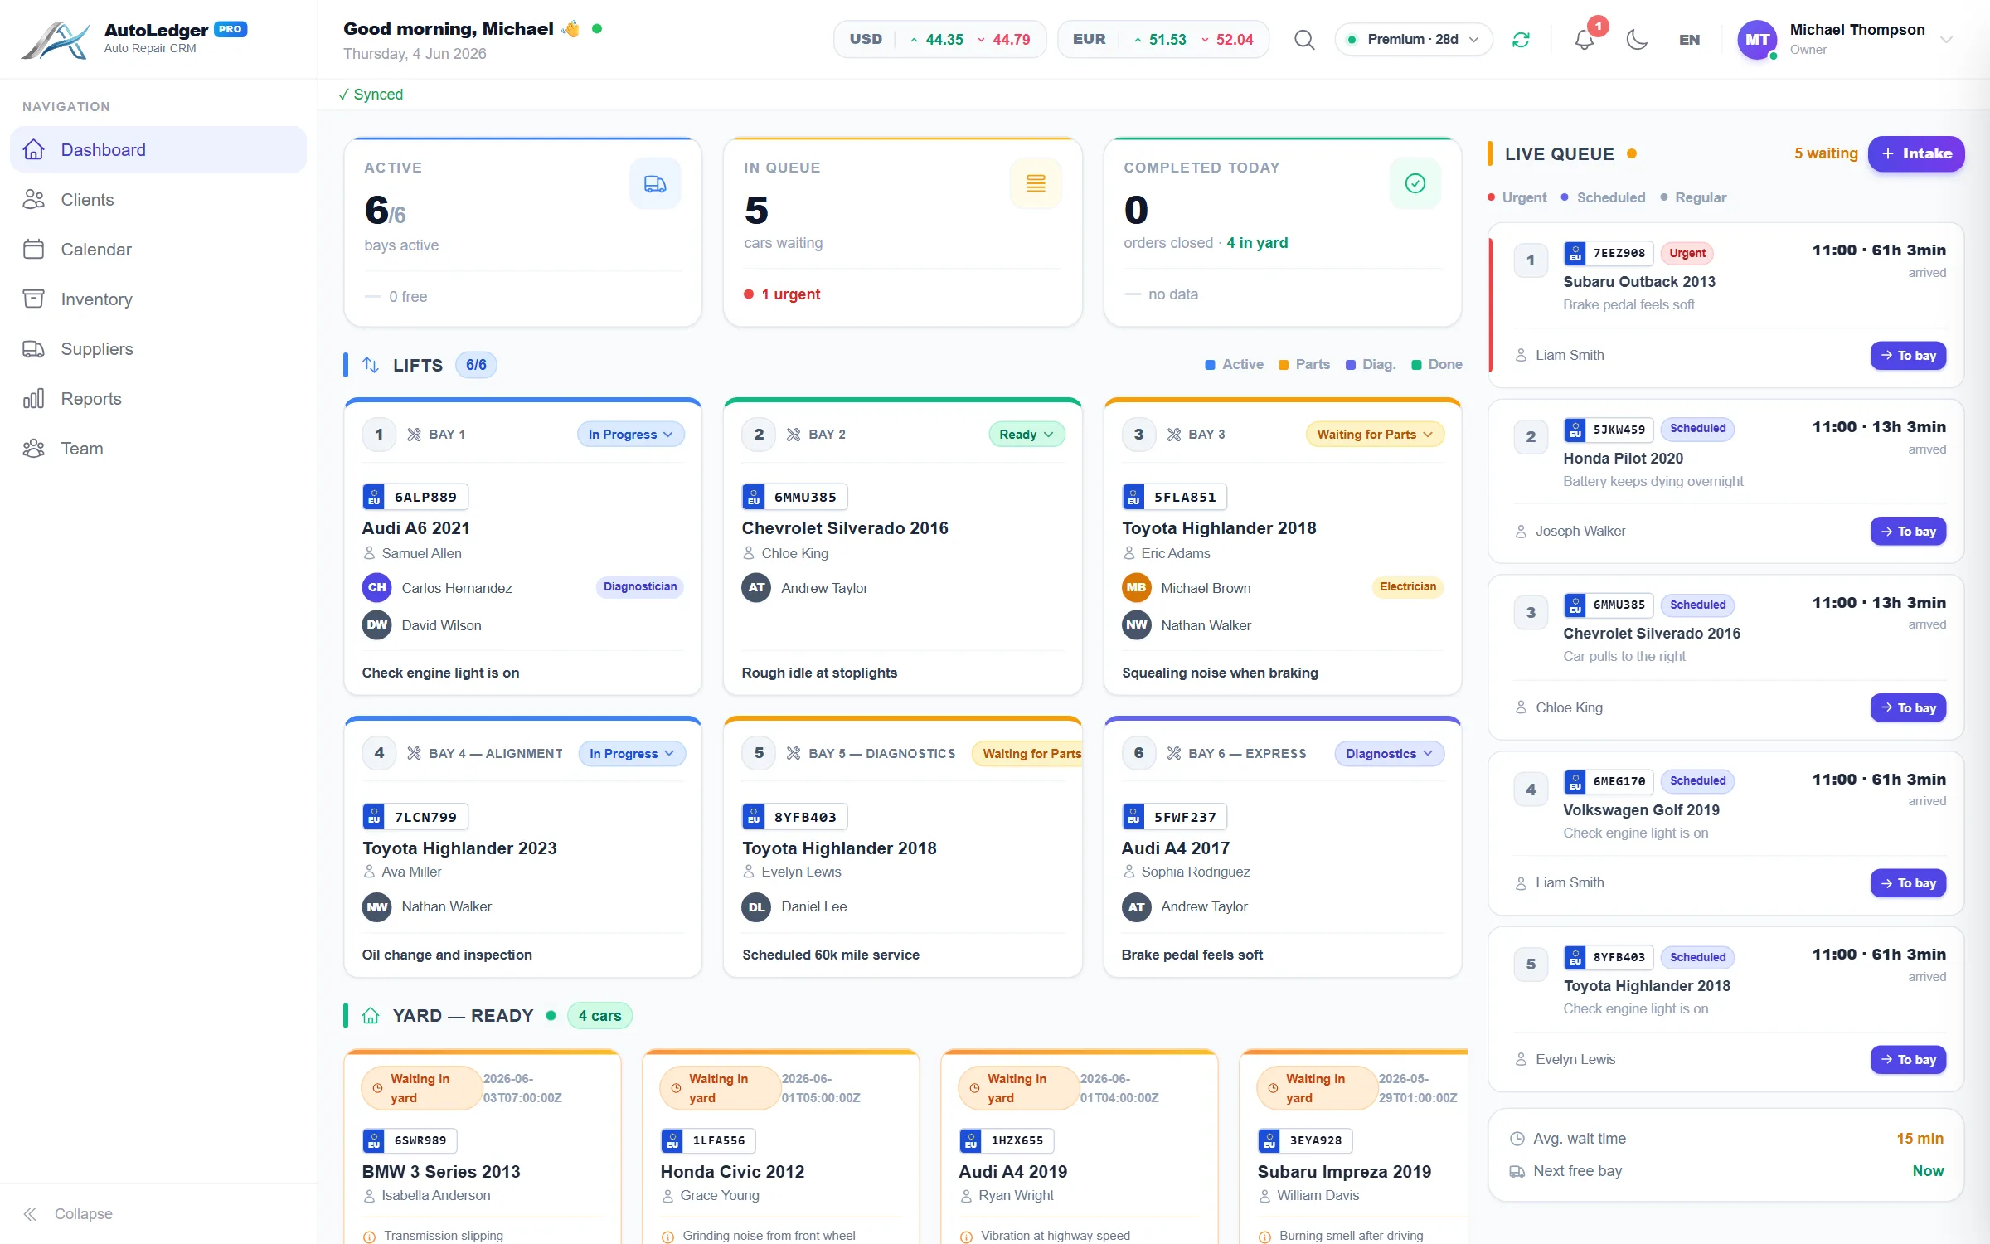Viewport: 1990px width, 1244px height.
Task: Open Bay 4 In Progress status dropdown
Action: 632,754
